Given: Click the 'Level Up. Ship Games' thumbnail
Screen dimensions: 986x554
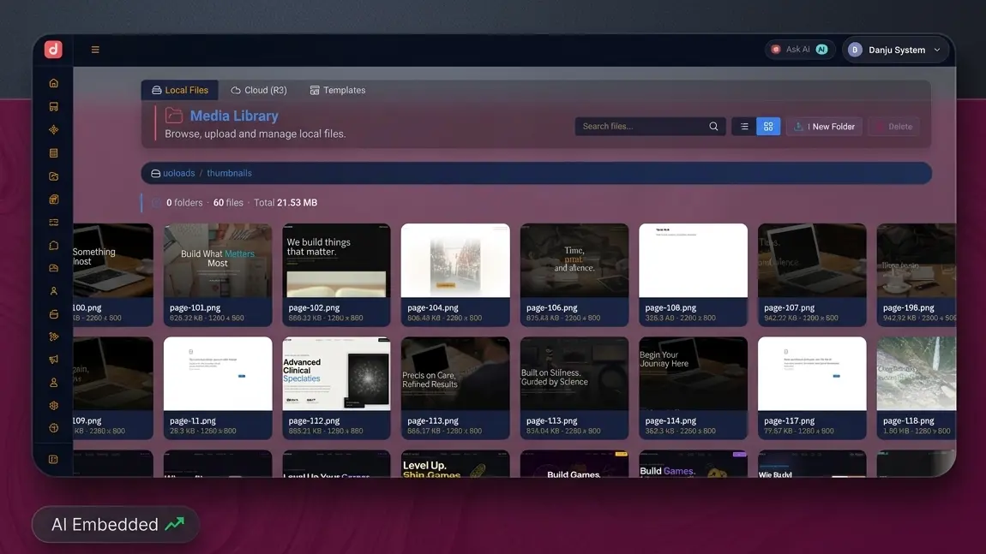Looking at the screenshot, I should [x=455, y=463].
